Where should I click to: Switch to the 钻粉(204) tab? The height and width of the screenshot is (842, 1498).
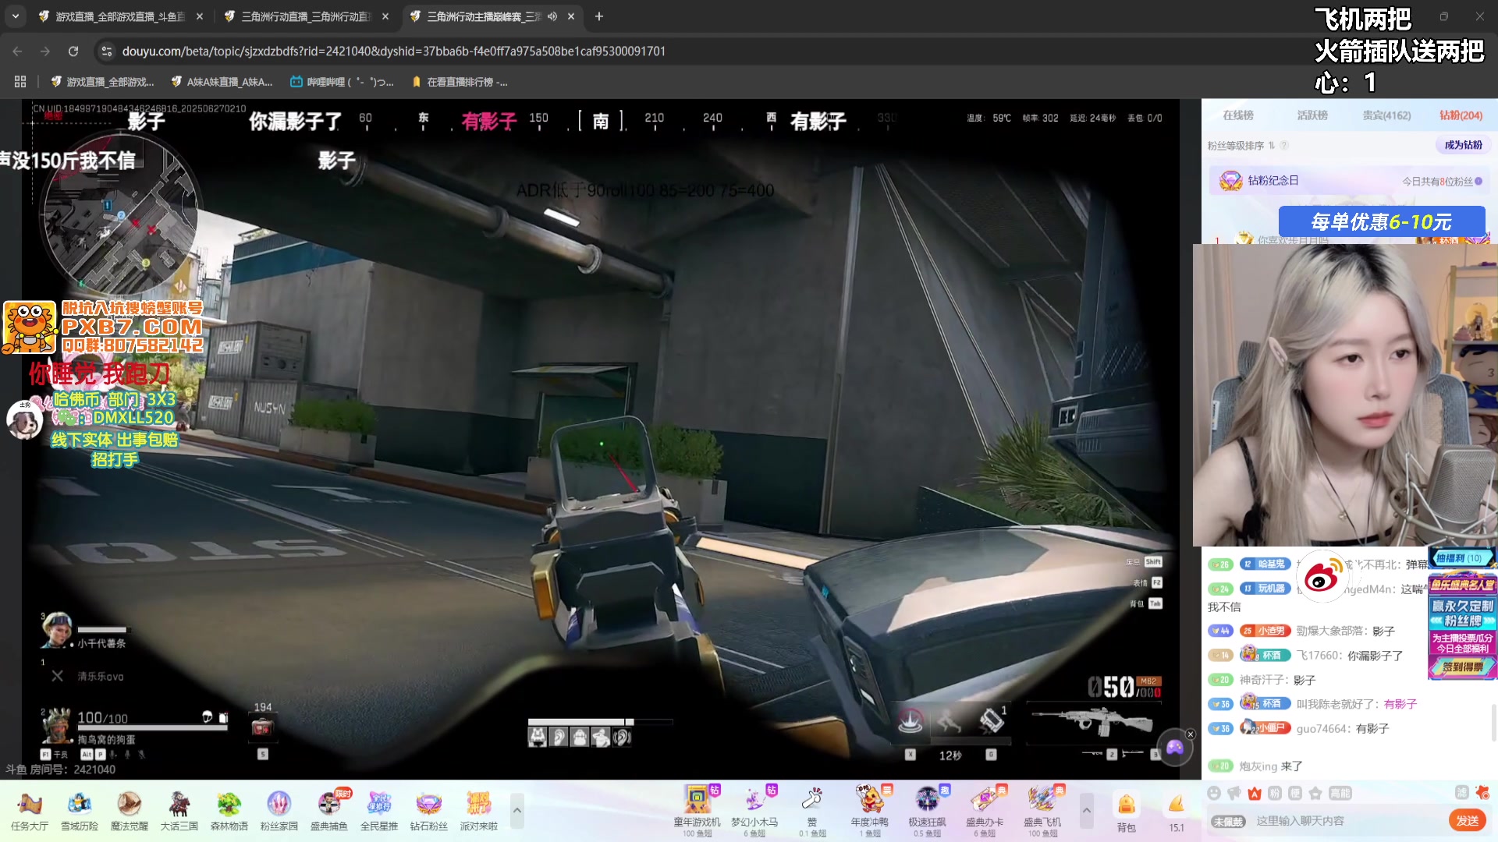(x=1461, y=115)
